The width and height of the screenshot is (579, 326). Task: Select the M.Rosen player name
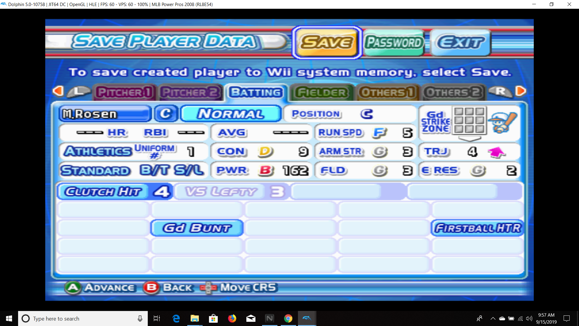(105, 114)
